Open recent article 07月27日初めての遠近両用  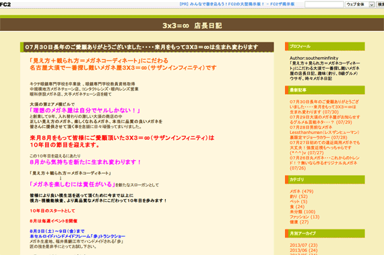click(x=325, y=147)
